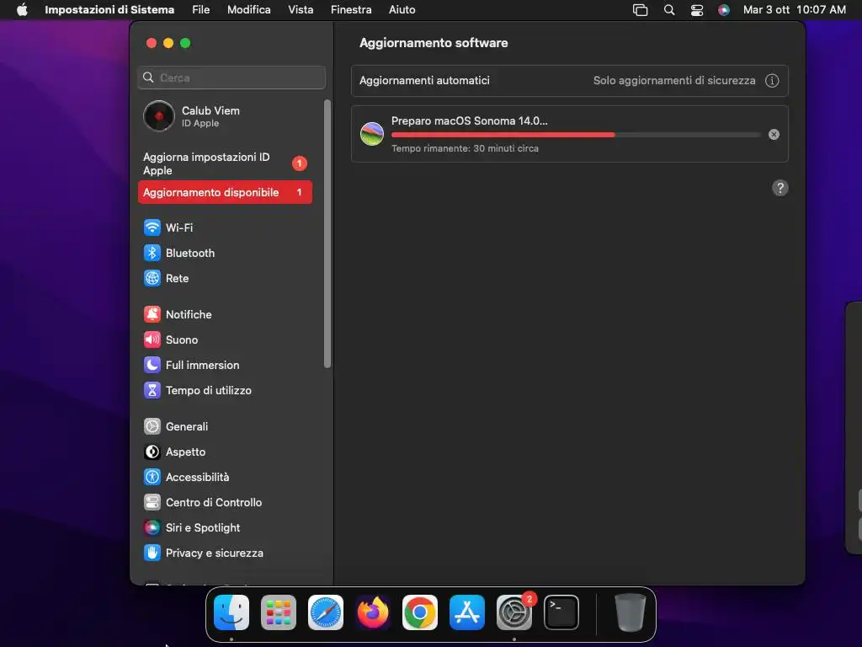Click 'Tempo rimanente: 30 minuti circa' text
The image size is (862, 647).
(465, 148)
